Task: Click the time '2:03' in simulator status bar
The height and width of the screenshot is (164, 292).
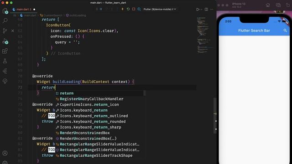Action: pos(228,21)
